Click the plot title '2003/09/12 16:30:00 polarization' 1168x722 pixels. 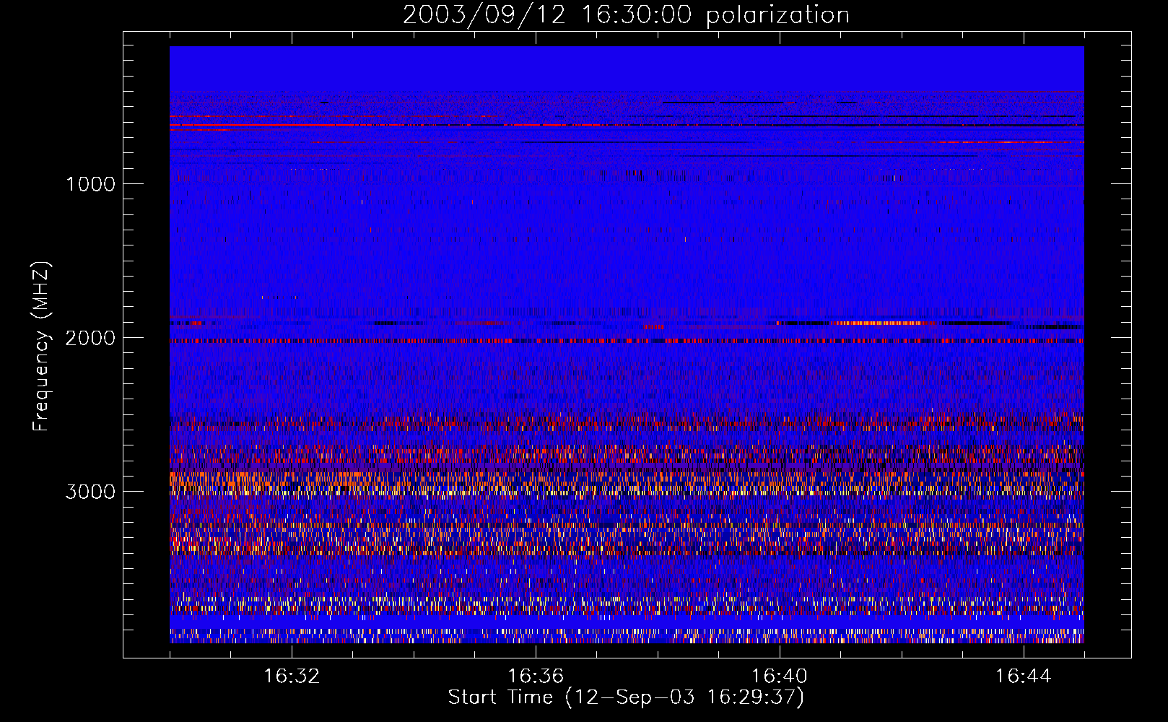tap(626, 15)
